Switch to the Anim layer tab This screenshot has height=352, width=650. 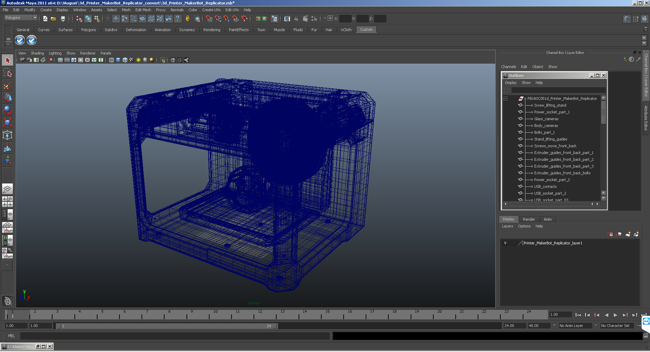click(x=547, y=219)
